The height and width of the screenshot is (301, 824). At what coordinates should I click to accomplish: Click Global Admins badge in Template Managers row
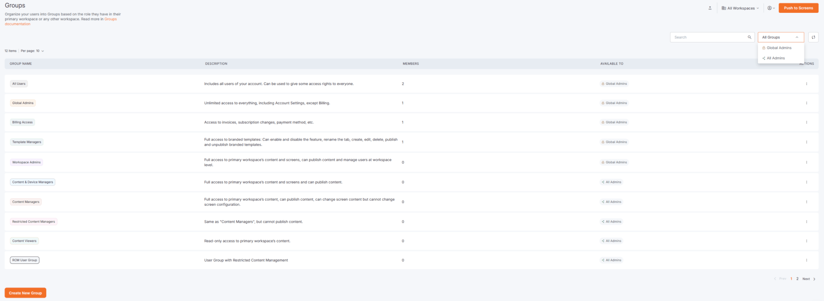(x=614, y=142)
